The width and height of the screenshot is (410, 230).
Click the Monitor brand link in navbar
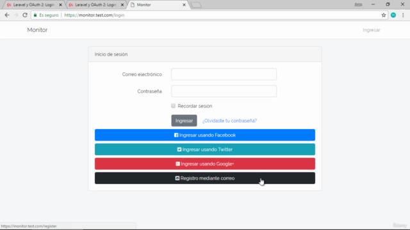[37, 30]
